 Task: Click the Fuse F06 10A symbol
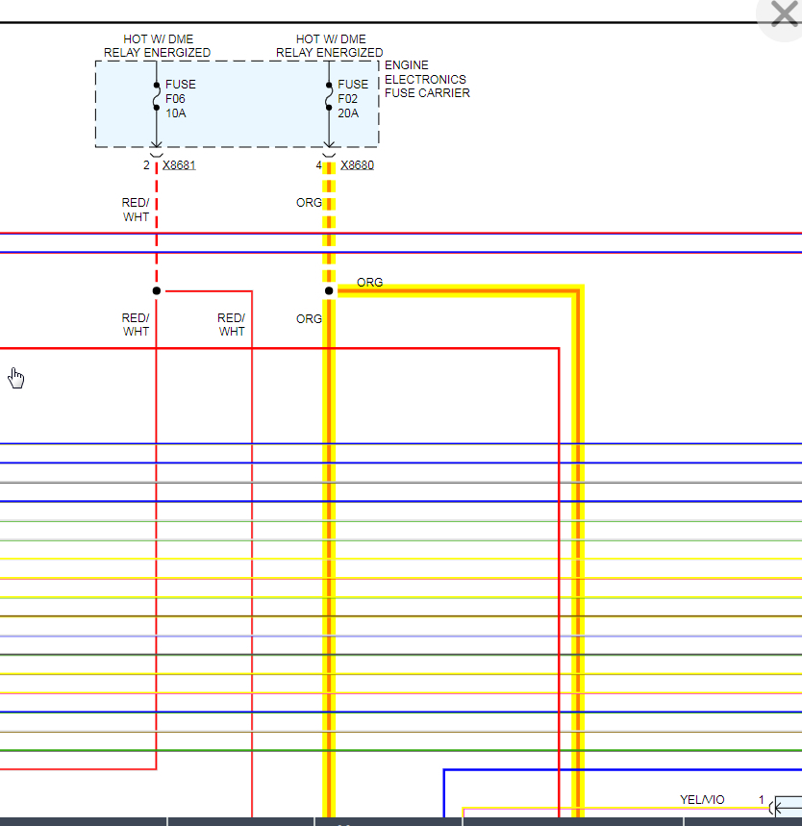157,96
